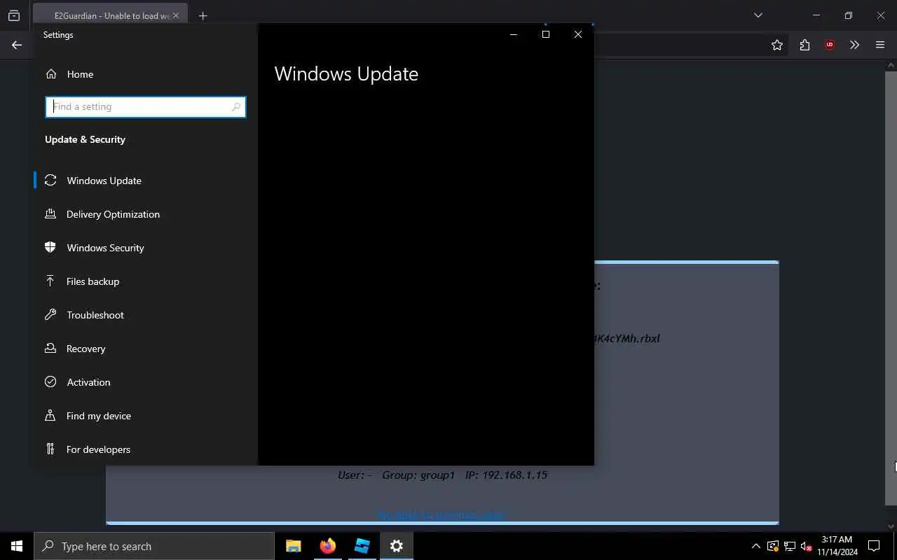Open network status tray icon
Image resolution: width=897 pixels, height=560 pixels.
(x=789, y=546)
